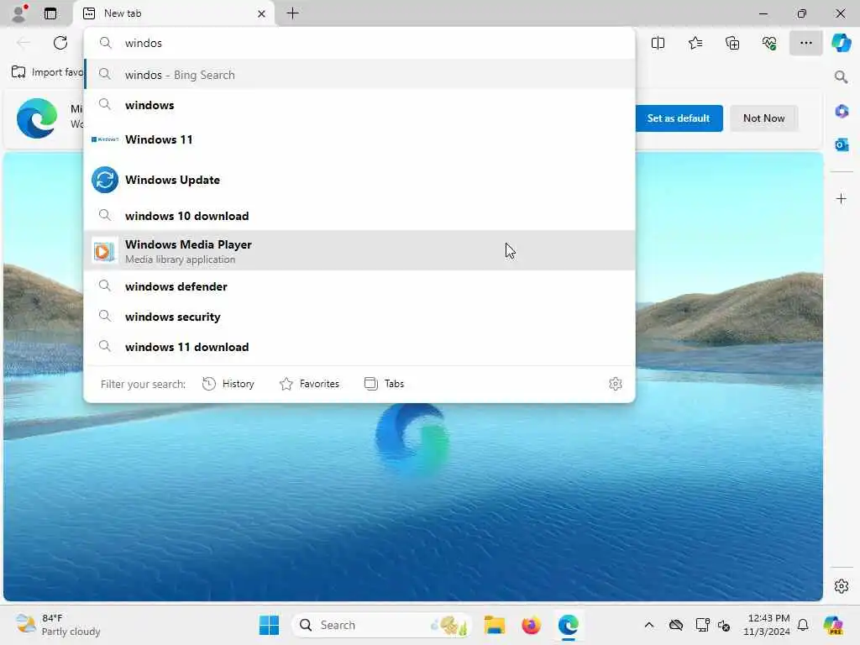Click the muted volume tray icon
Image resolution: width=860 pixels, height=645 pixels.
click(724, 625)
